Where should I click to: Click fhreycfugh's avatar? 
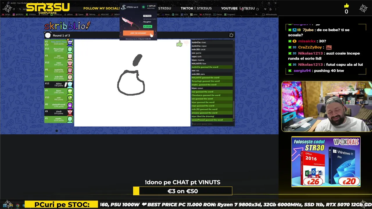70,50
